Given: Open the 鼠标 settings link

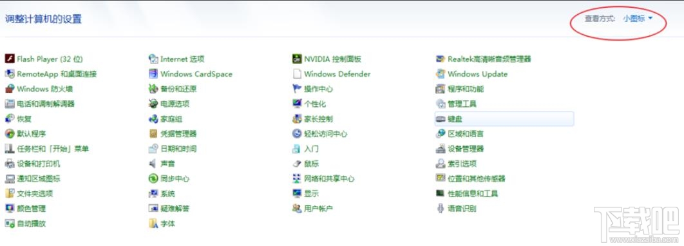Looking at the screenshot, I should coord(311,164).
